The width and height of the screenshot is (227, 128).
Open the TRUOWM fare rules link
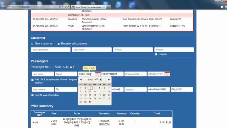(104, 121)
